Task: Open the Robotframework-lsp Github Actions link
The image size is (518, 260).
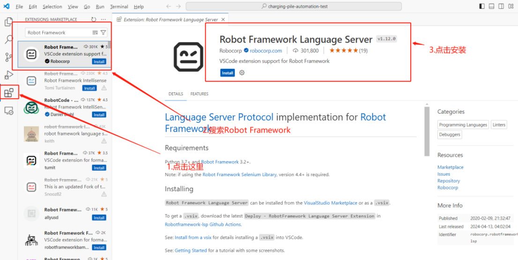Action: click(x=203, y=224)
